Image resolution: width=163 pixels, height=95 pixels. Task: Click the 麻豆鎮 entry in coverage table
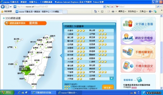coord(92,37)
